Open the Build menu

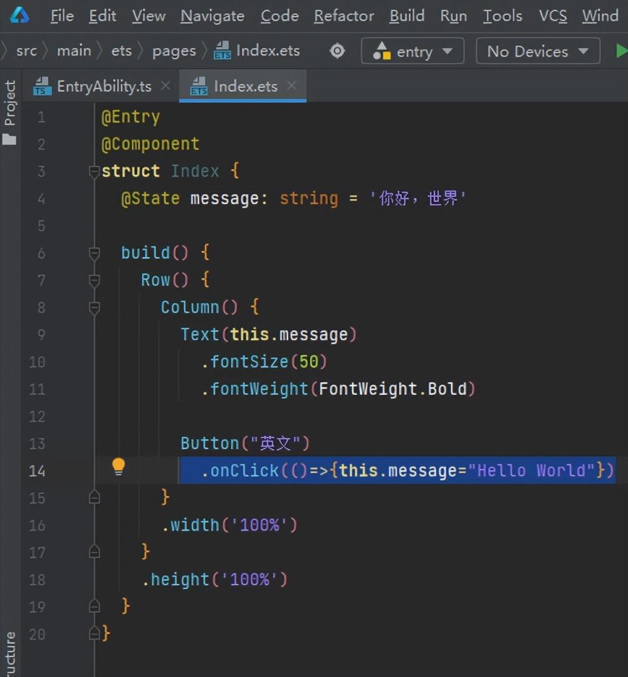pyautogui.click(x=407, y=15)
